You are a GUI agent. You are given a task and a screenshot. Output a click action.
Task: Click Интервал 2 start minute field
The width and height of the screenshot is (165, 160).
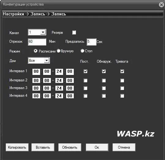click(47, 80)
